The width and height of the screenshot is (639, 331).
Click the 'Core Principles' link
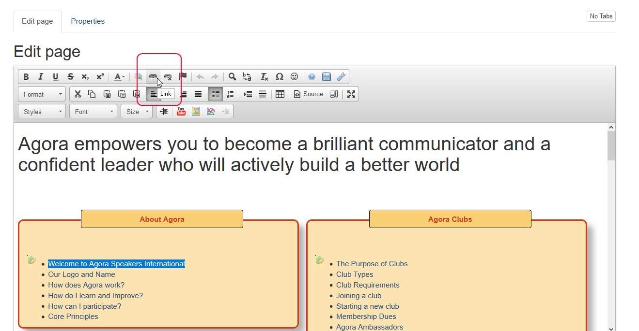click(x=73, y=317)
